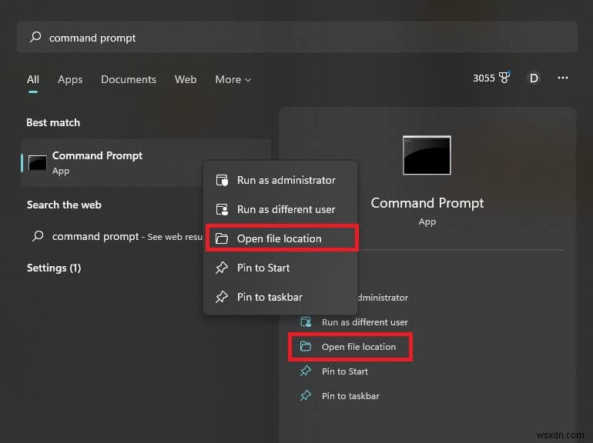Click the Best match heading

[x=53, y=122]
